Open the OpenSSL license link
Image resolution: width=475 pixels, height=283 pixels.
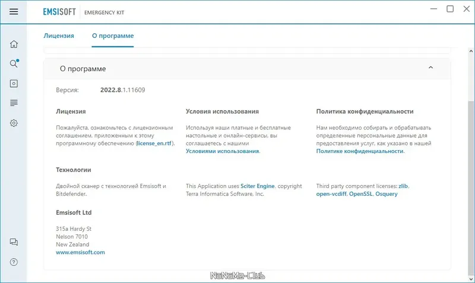click(360, 194)
